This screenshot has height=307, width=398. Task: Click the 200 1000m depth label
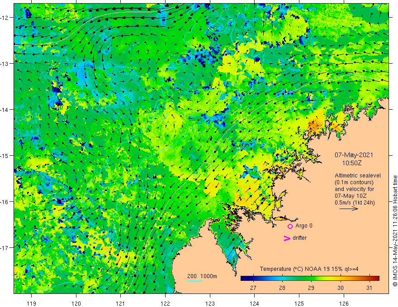pyautogui.click(x=202, y=276)
